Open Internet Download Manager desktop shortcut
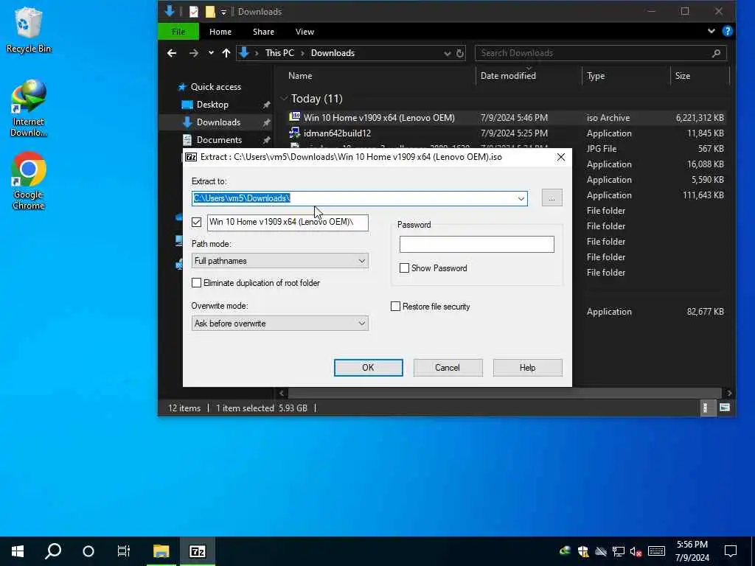 [29, 108]
